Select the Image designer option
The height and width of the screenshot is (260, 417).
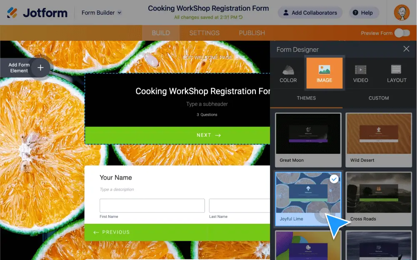coord(324,73)
